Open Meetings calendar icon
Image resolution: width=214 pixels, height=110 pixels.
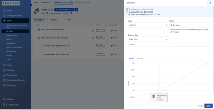coord(4,70)
